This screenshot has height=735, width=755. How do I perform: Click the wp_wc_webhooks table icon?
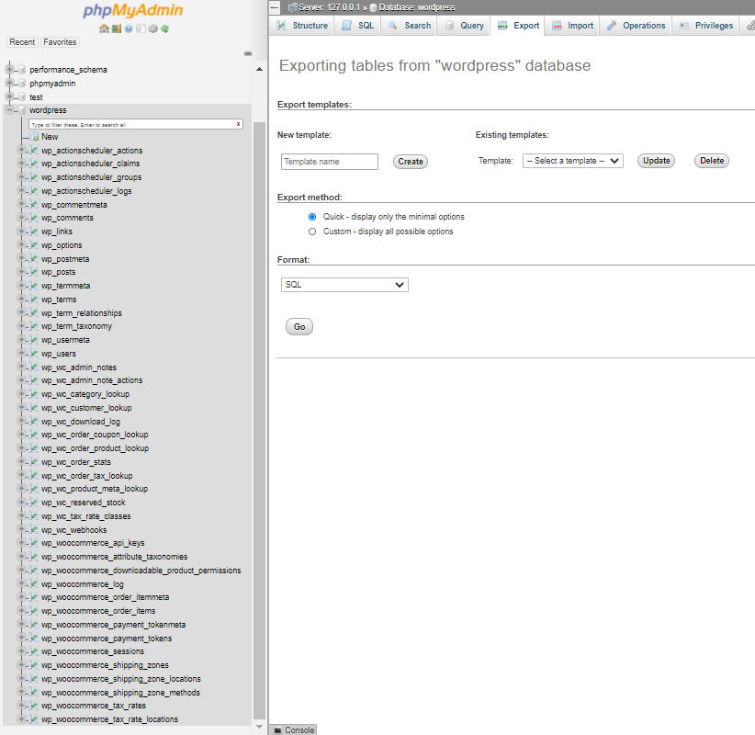33,530
